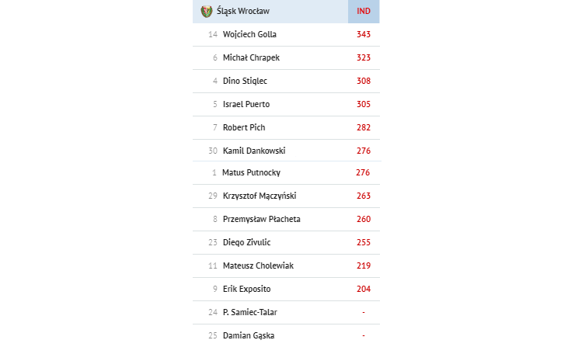Choose Kamil Dankowski from the squad
The height and width of the screenshot is (347, 575).
(x=254, y=151)
